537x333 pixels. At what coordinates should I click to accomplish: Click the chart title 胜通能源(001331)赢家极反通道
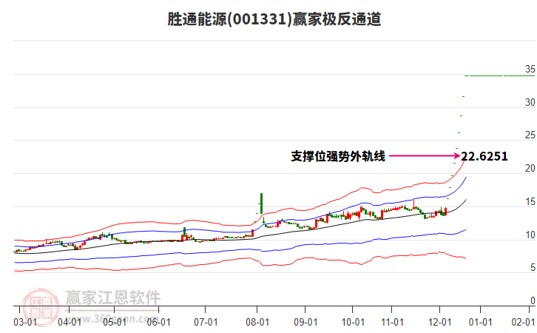274,19
